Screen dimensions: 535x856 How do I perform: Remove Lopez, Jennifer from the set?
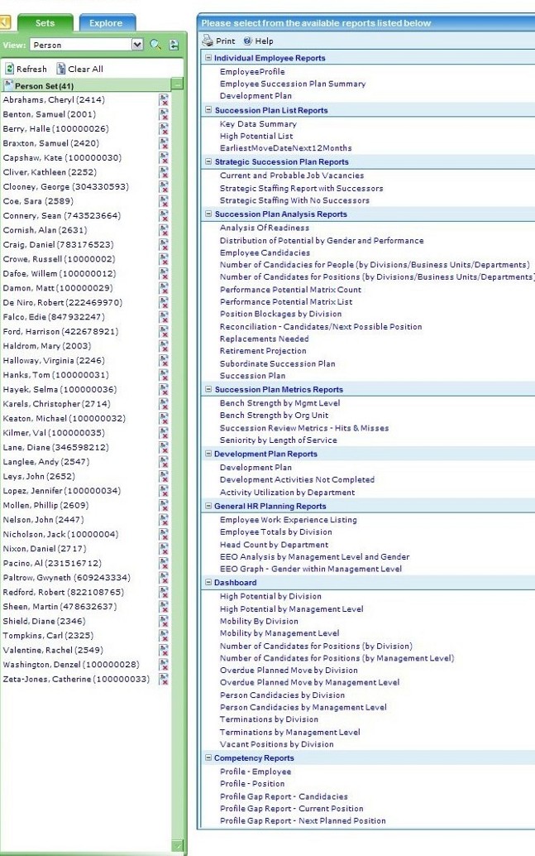[164, 491]
